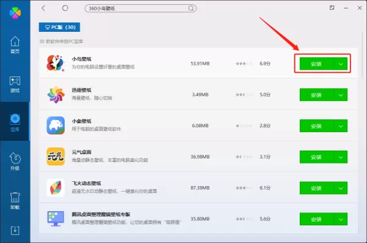Click the 6.1分 rating of 飞火动态壁纸

click(265, 188)
